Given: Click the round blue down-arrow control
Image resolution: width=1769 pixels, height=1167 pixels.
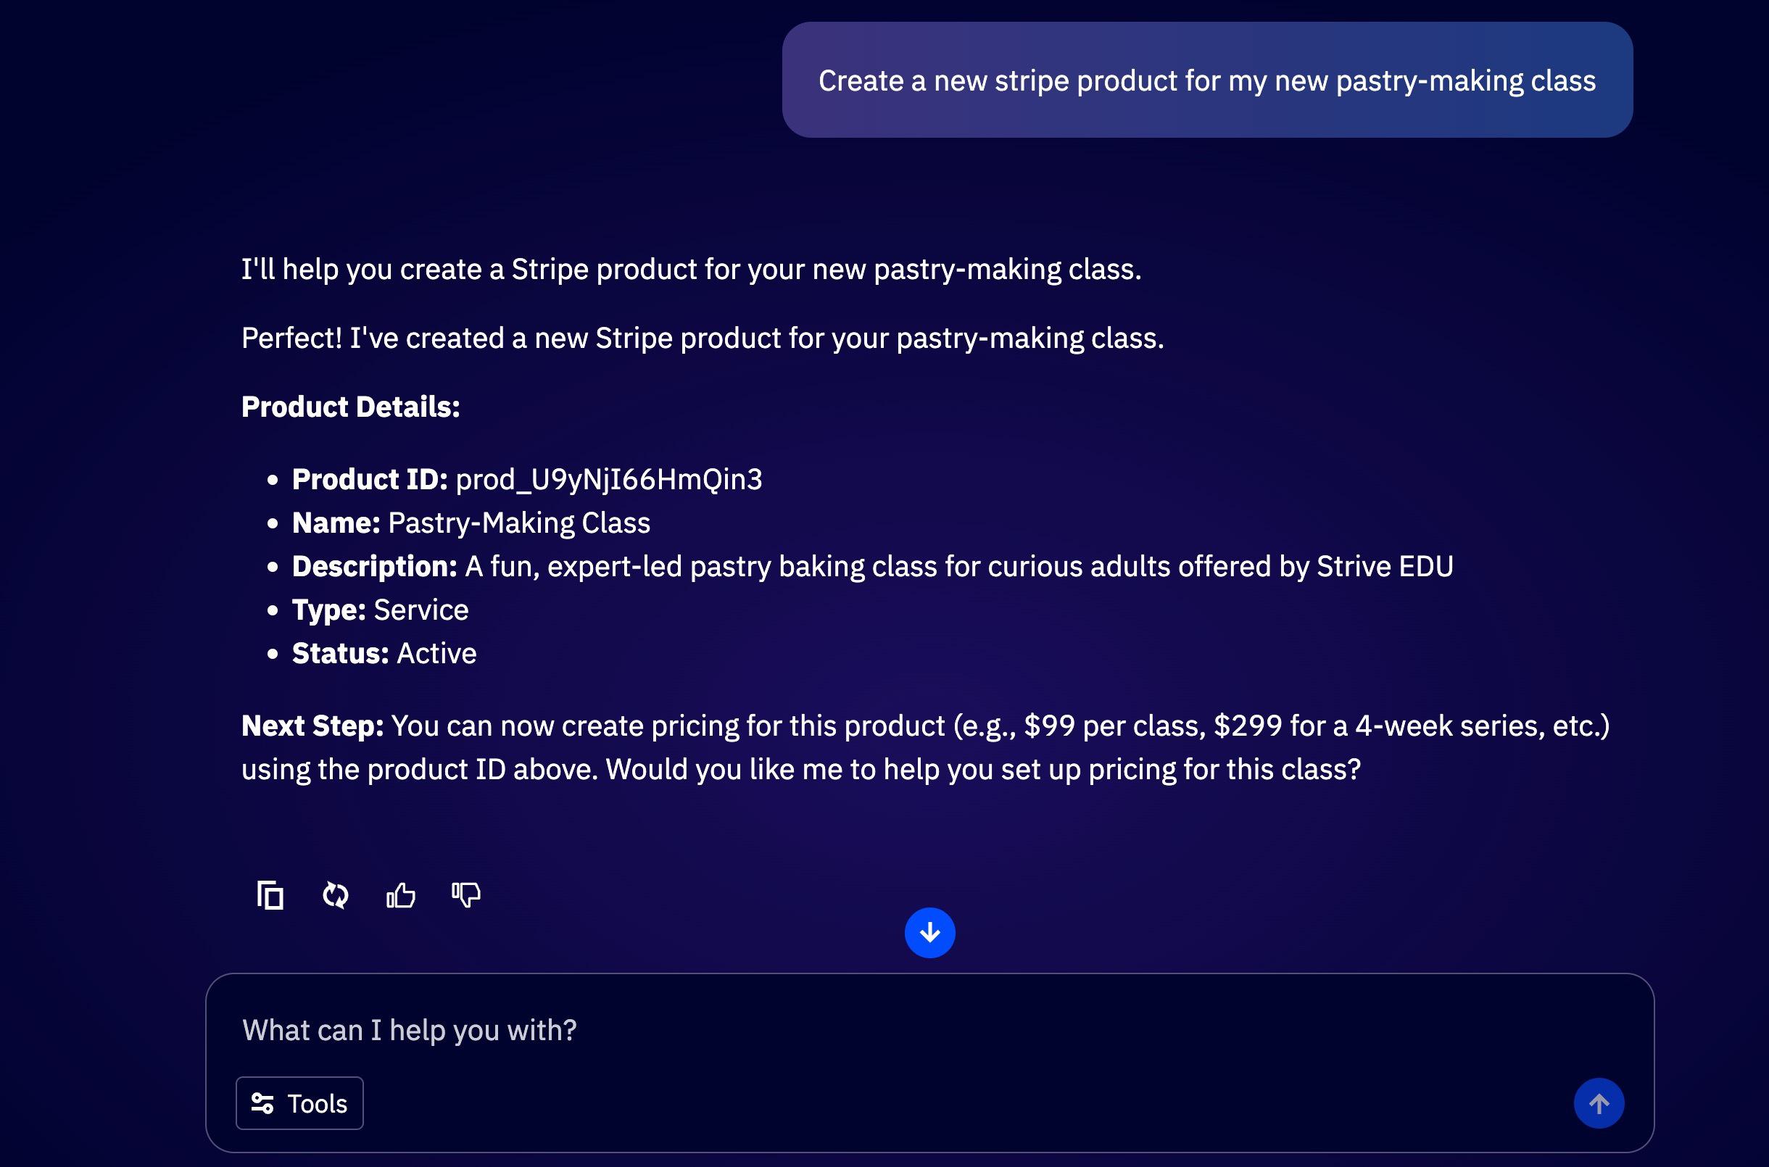Looking at the screenshot, I should (929, 931).
